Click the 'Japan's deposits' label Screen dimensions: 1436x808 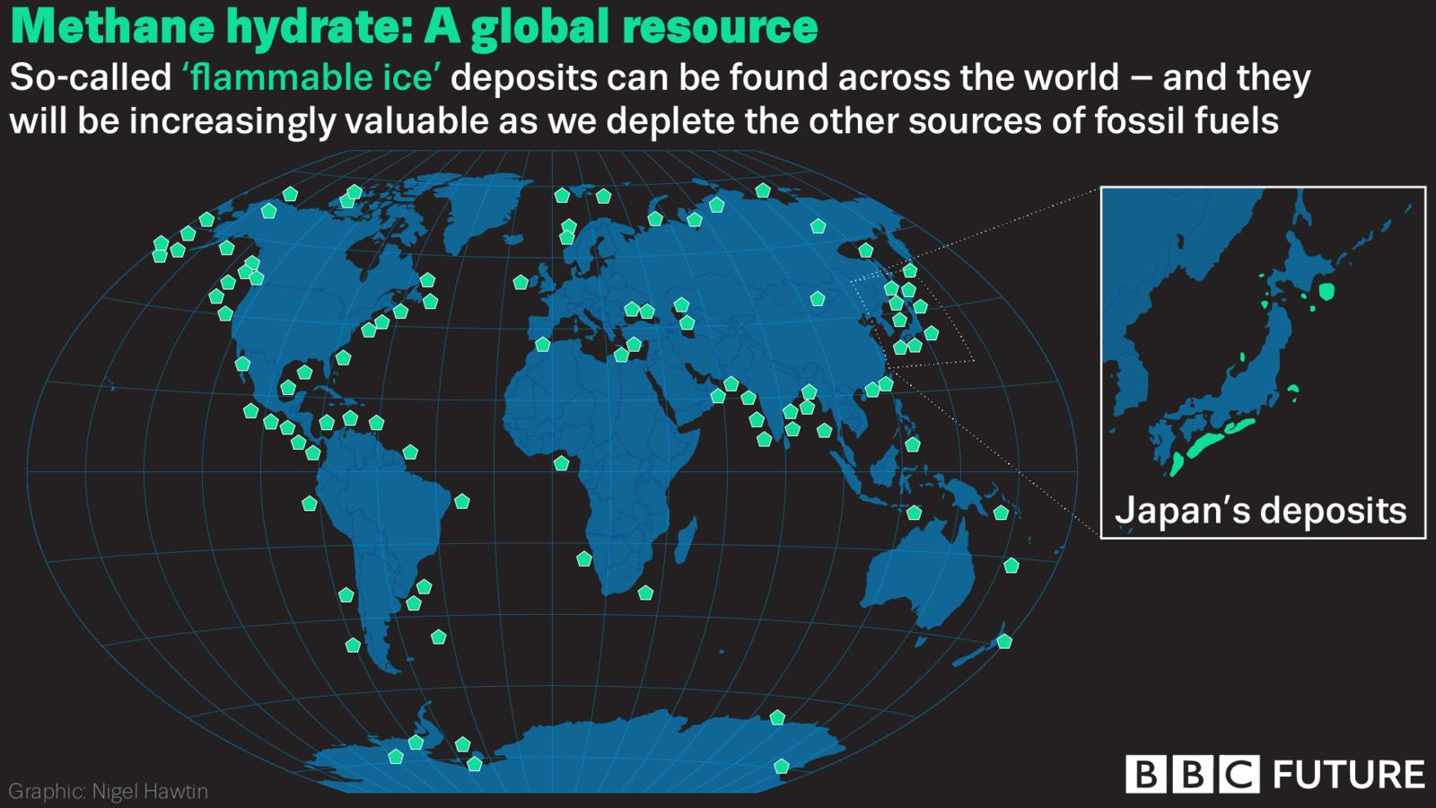1260,510
